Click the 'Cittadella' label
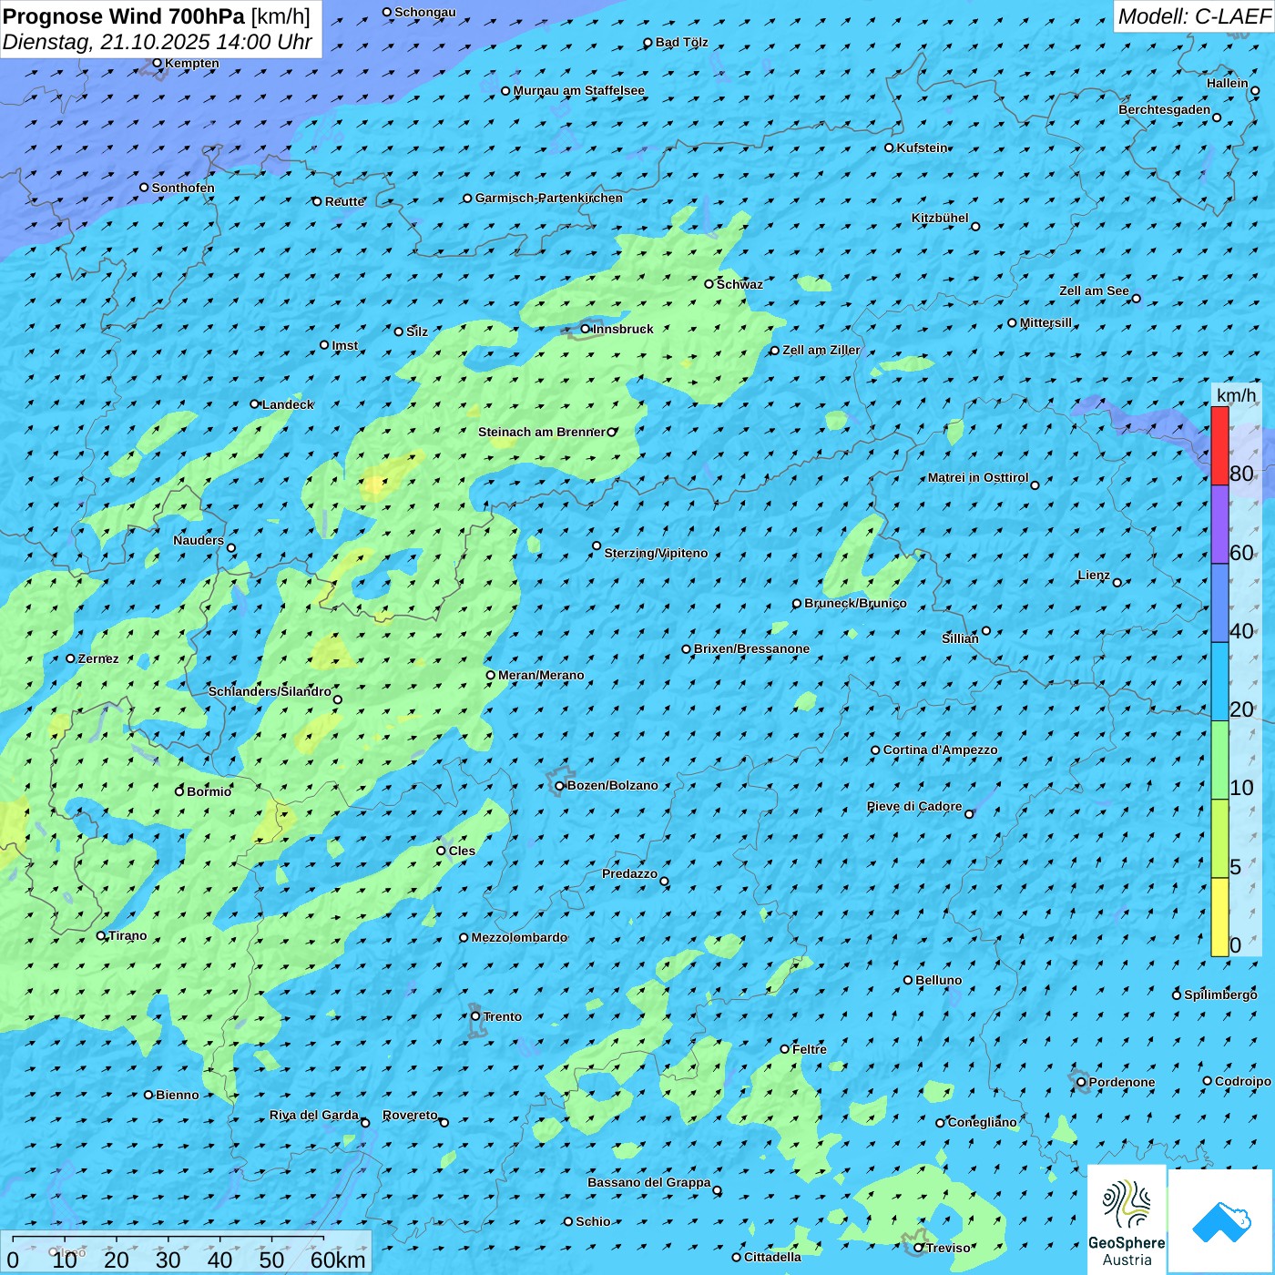 point(773,1257)
